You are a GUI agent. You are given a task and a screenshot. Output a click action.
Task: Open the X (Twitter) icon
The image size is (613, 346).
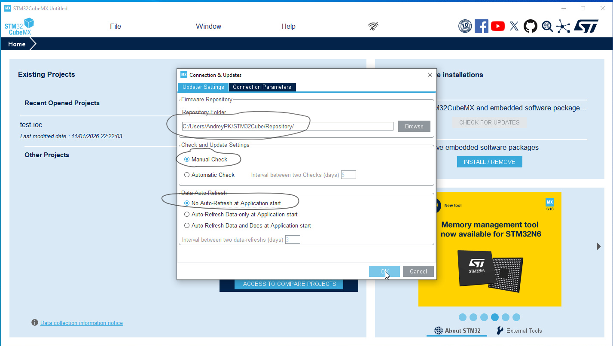point(514,26)
